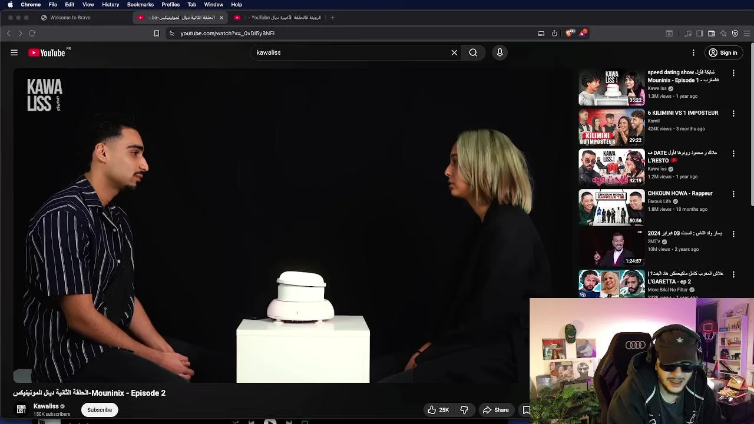The height and width of the screenshot is (424, 754).
Task: Open the Kawaliss channel name link
Action: (x=46, y=406)
